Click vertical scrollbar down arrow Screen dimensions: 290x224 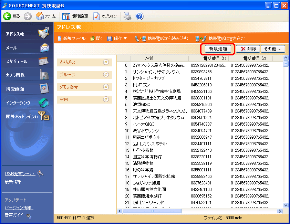[286, 205]
